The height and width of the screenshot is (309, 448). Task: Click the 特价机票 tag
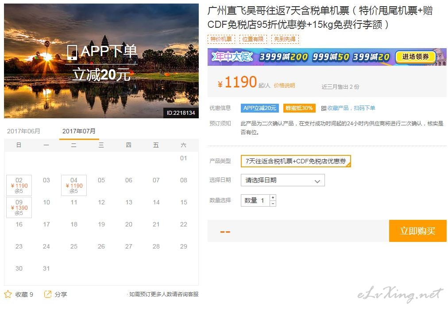221,39
